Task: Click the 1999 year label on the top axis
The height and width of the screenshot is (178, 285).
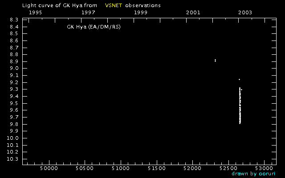Action: click(141, 12)
